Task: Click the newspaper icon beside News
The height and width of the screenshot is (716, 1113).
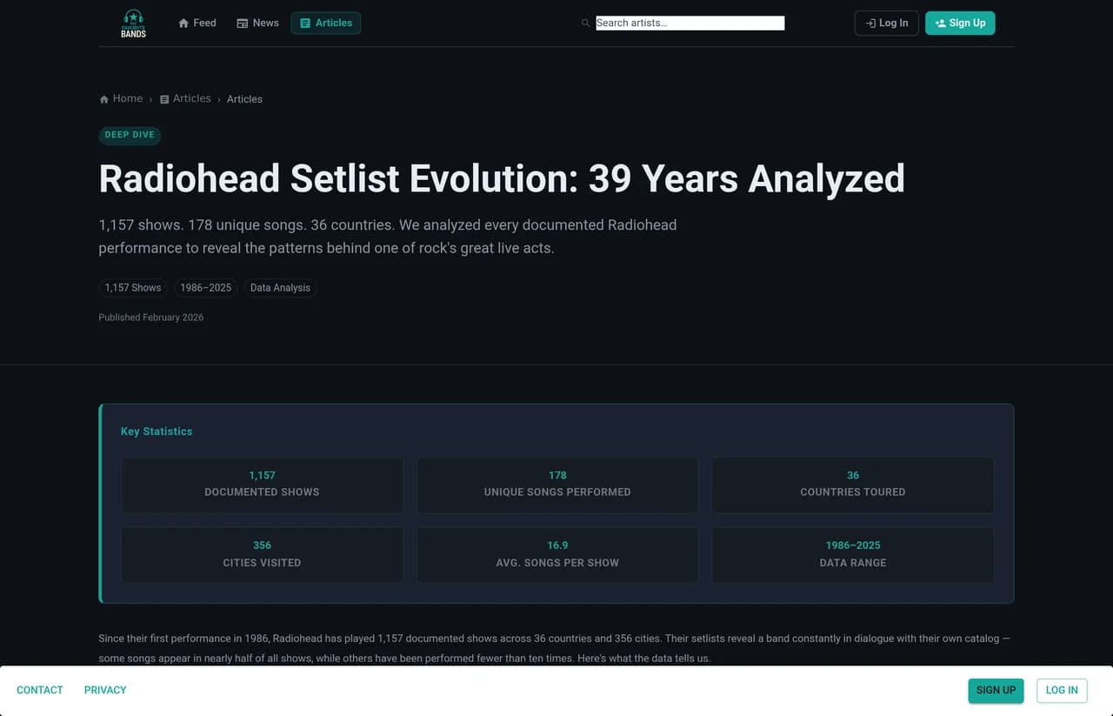Action: (243, 23)
